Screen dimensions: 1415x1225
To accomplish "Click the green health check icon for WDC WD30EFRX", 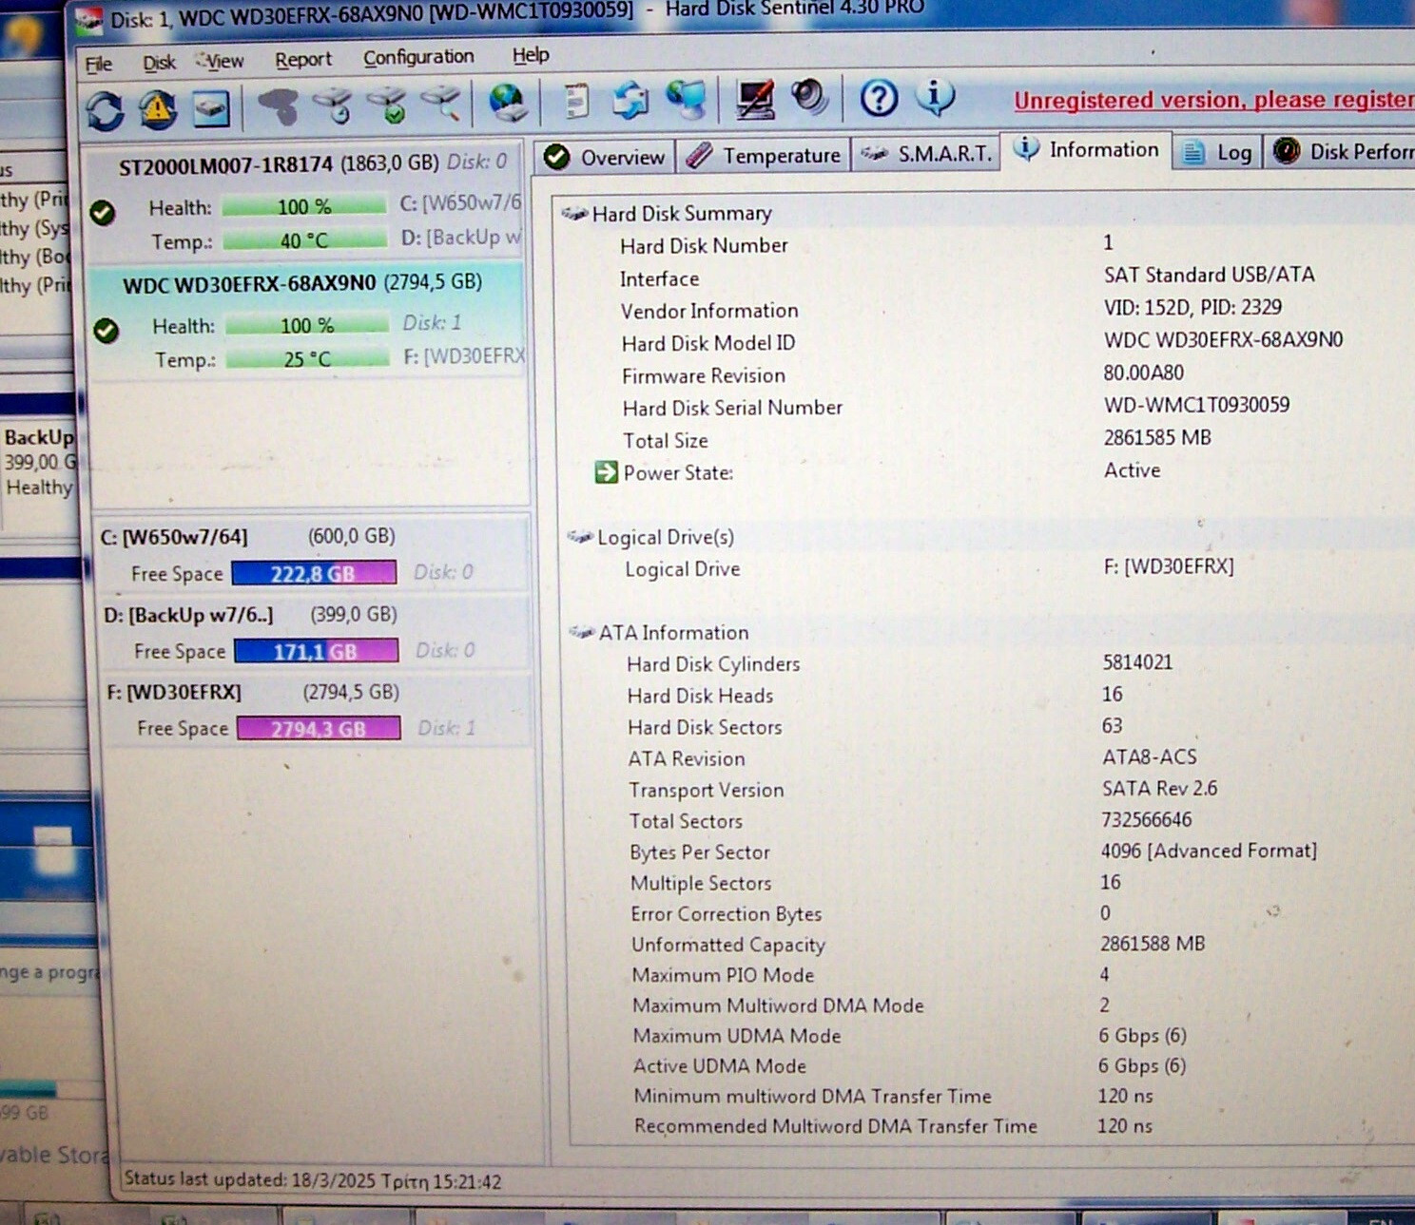I will pos(106,331).
